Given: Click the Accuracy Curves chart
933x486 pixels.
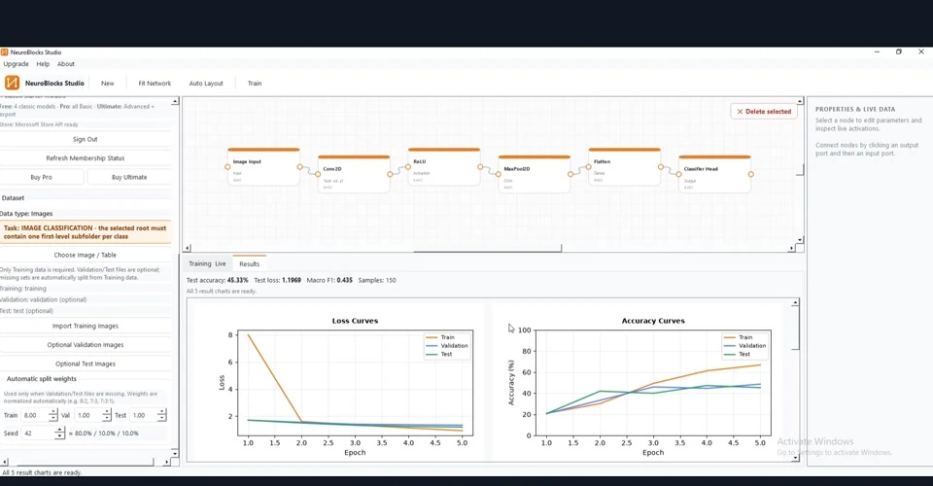Looking at the screenshot, I should tap(638, 384).
